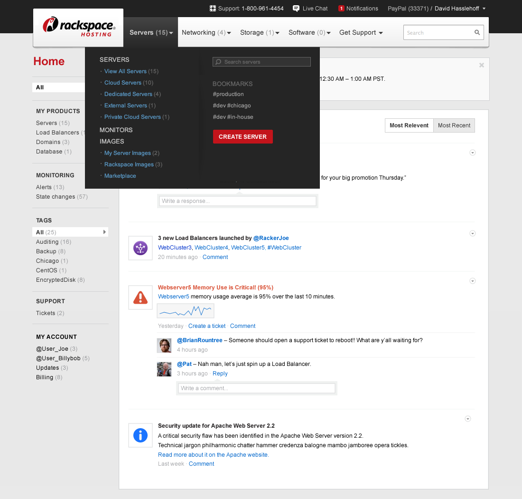
Task: Select the Most Relevent sort option
Action: pyautogui.click(x=409, y=125)
